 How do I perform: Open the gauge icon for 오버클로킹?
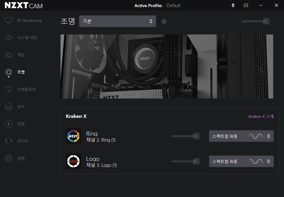click(x=9, y=89)
